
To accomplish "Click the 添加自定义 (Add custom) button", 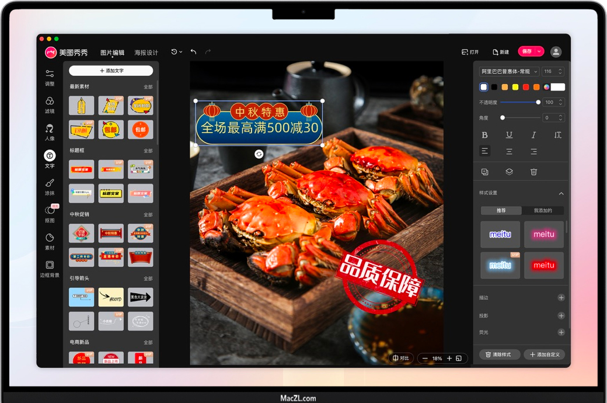I will 545,355.
